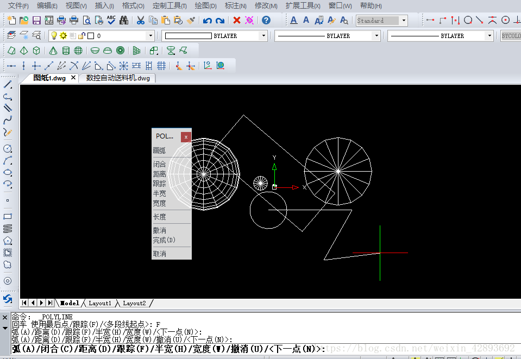The height and width of the screenshot is (359, 521).
Task: Select the Rectangle draw tool
Action: click(x=8, y=216)
